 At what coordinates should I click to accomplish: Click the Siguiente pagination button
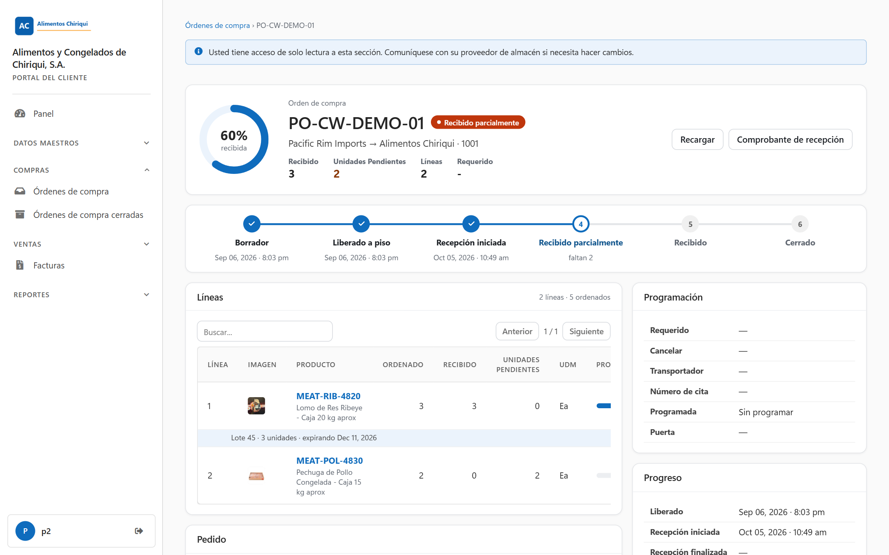click(586, 331)
